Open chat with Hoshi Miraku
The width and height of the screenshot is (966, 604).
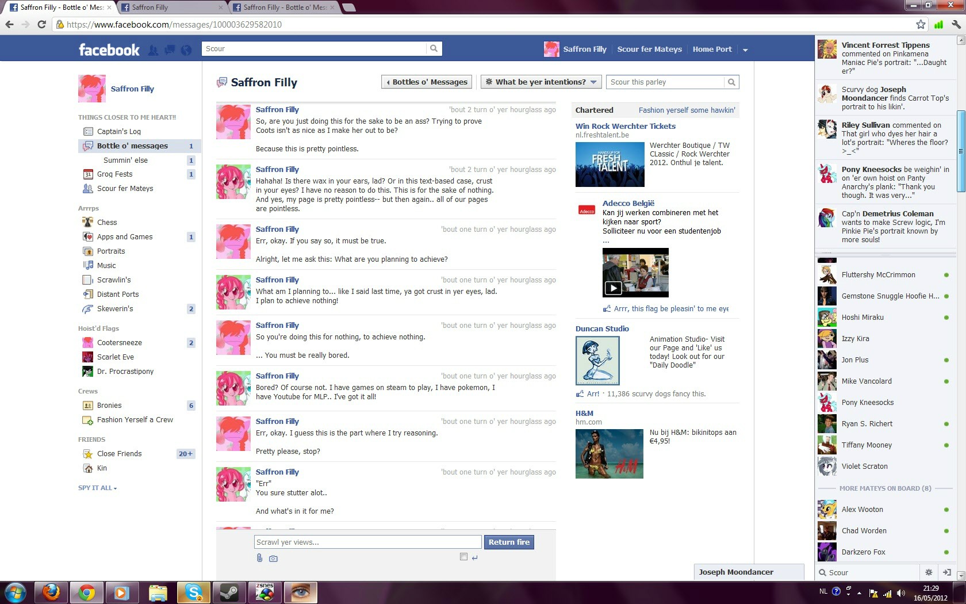[x=885, y=317]
